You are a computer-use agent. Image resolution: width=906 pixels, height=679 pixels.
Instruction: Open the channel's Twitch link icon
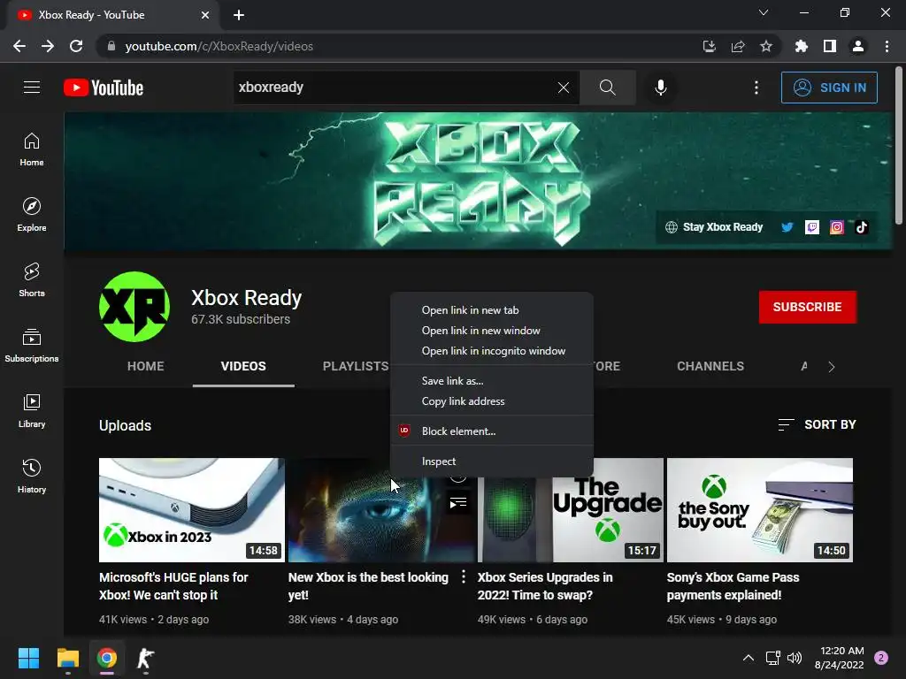pyautogui.click(x=812, y=227)
